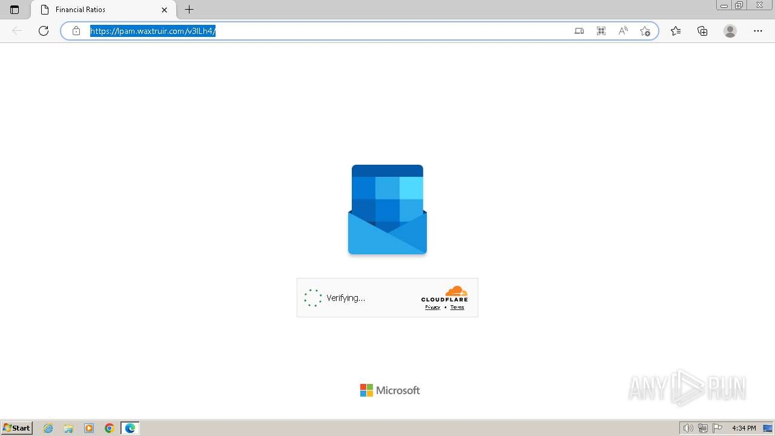775x436 pixels.
Task: View site information lock icon
Action: coord(76,31)
